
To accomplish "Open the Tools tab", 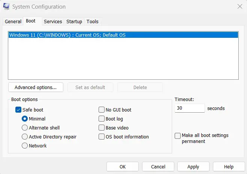I will click(93, 22).
